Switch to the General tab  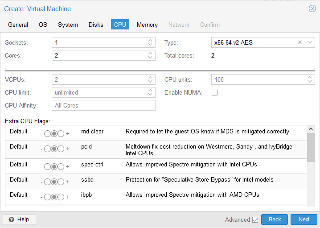18,25
